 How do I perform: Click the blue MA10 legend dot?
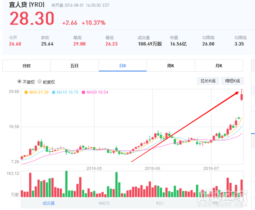(53, 93)
